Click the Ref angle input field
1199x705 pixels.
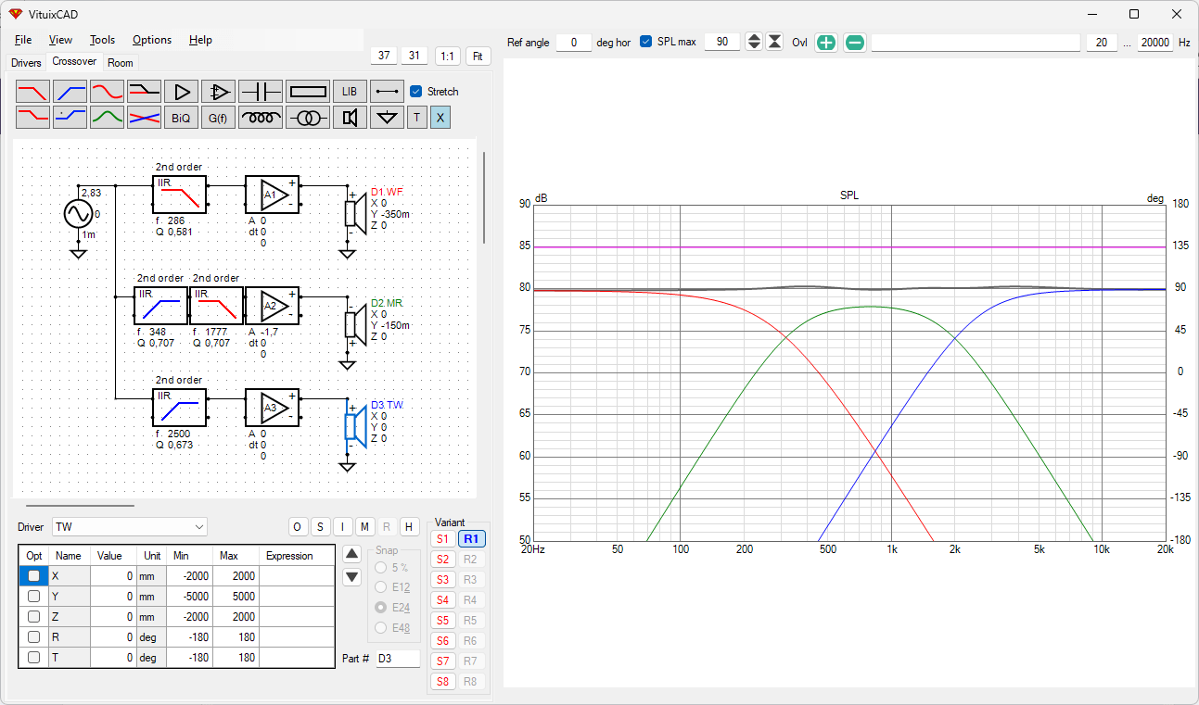pos(574,43)
